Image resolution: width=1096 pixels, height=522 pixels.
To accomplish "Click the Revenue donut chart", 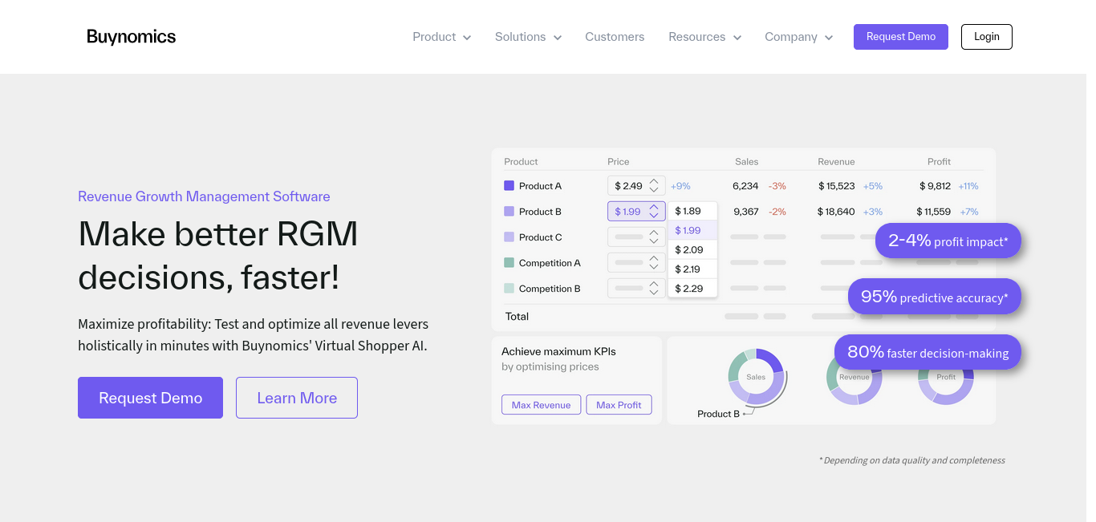I will tap(854, 377).
